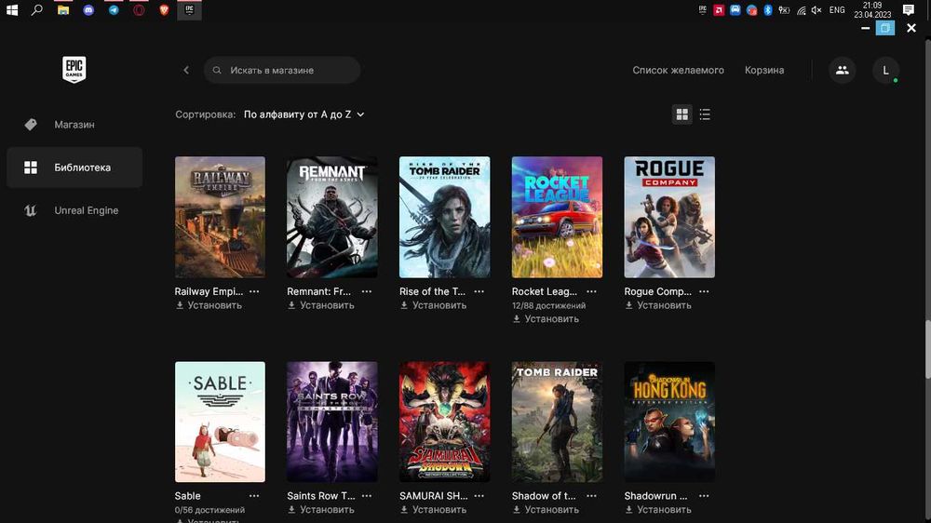Viewport: 931px width, 523px height.
Task: Select the Samurai Shodown cover art
Action: coord(445,422)
